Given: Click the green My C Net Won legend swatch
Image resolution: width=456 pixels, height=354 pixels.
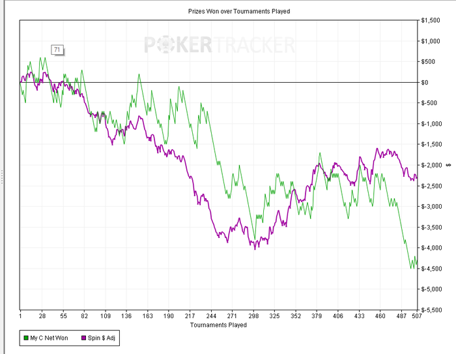Looking at the screenshot, I should [x=26, y=338].
